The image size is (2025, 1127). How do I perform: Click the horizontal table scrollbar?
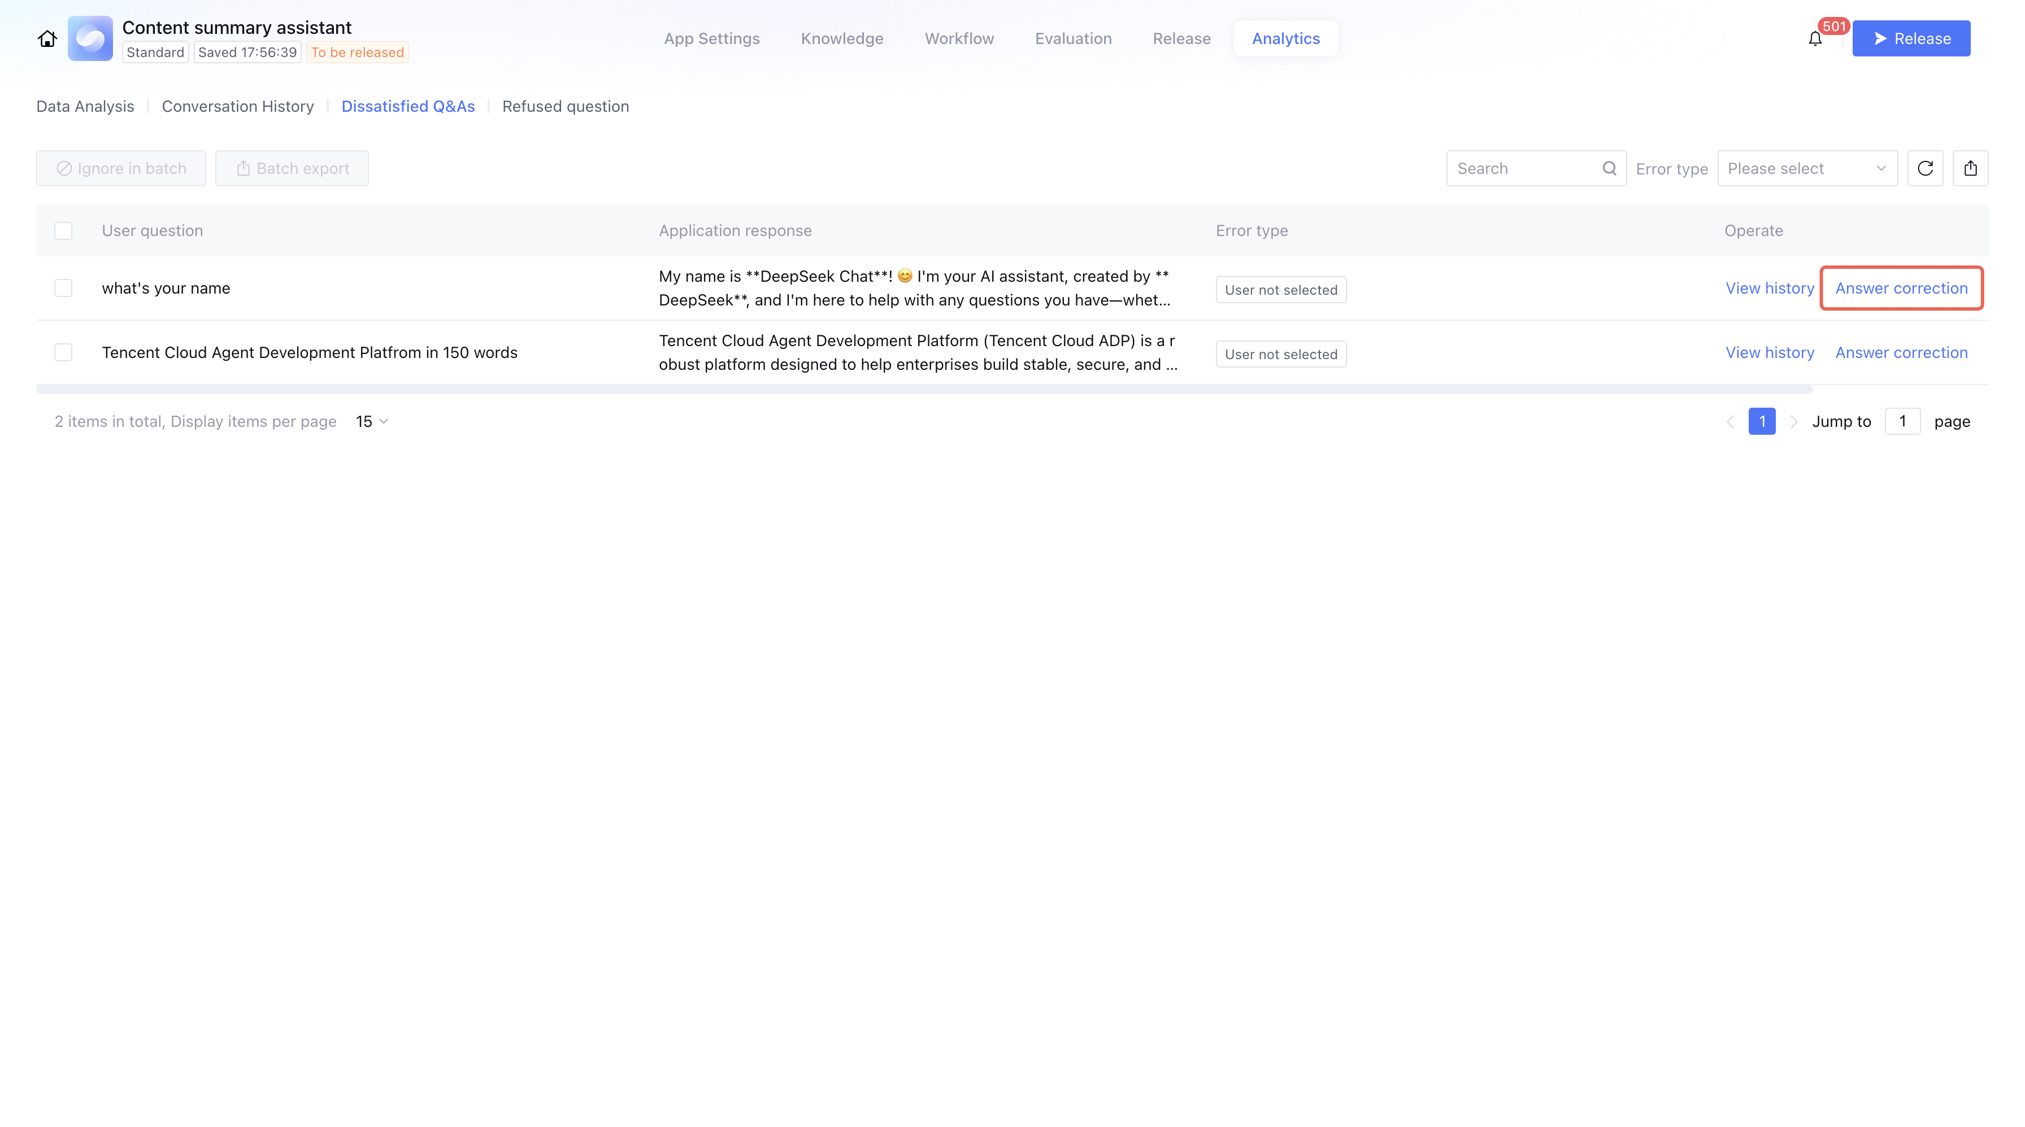924,390
